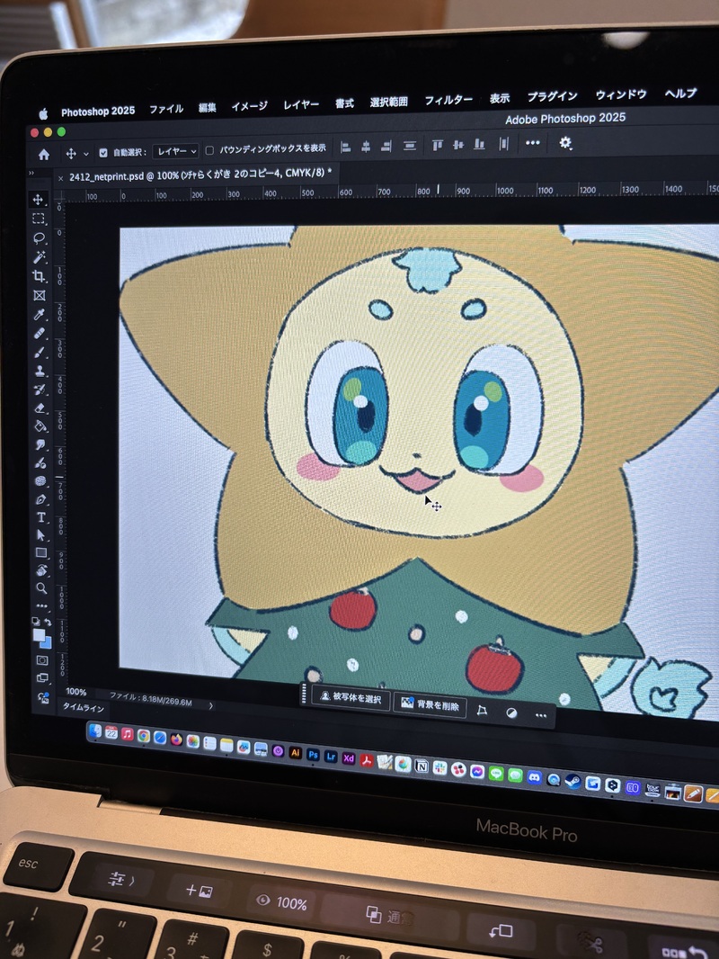The width and height of the screenshot is (719, 959).
Task: Open the options bar three-dots align menu
Action: (533, 143)
